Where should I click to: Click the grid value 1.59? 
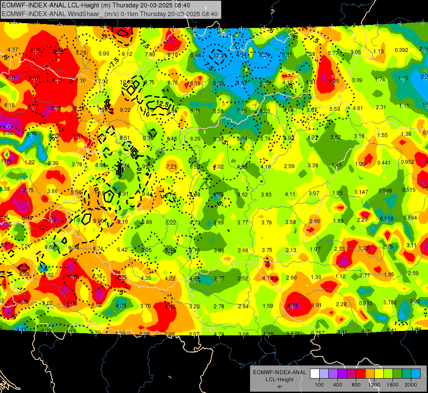268,306
